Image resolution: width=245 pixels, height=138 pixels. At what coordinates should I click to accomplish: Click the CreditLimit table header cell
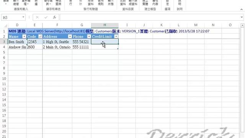tap(105, 36)
